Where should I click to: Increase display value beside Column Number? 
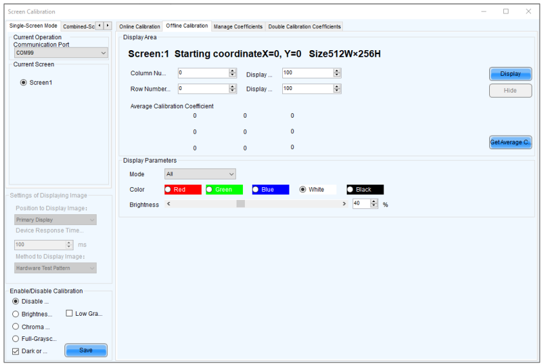pyautogui.click(x=337, y=71)
